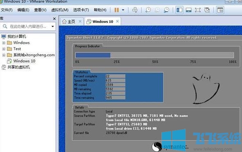Click the search magnifier icon
This screenshot has height=152, width=242.
click(x=5, y=26)
